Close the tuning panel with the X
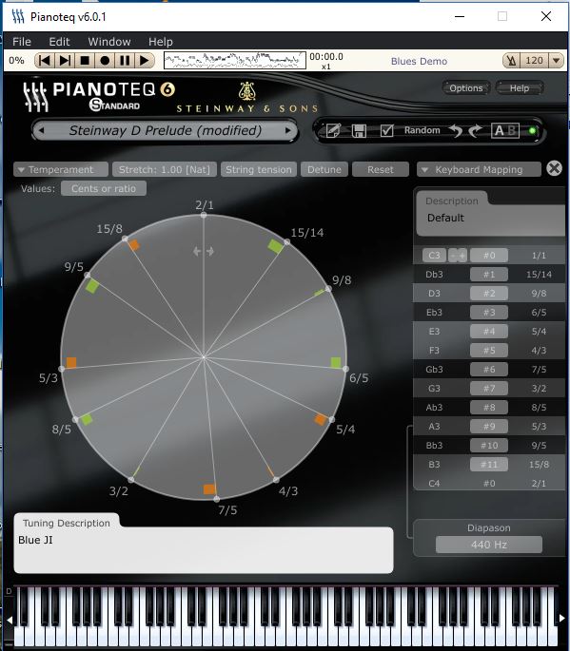 (x=554, y=168)
